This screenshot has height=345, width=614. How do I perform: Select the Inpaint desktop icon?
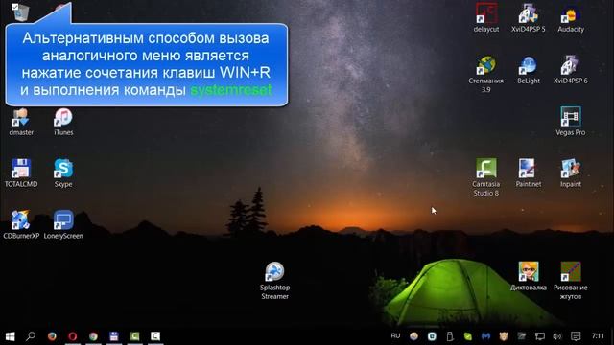(571, 172)
